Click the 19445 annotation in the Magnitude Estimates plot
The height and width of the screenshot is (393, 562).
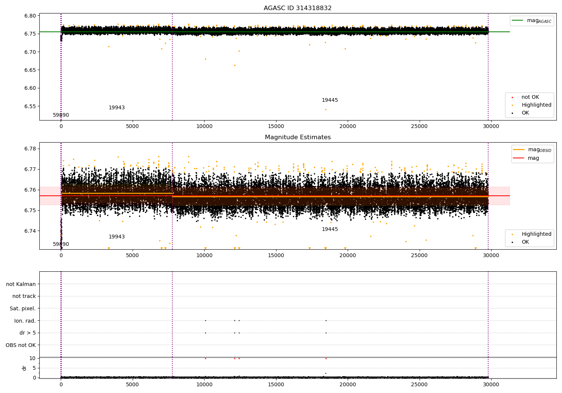click(x=330, y=229)
